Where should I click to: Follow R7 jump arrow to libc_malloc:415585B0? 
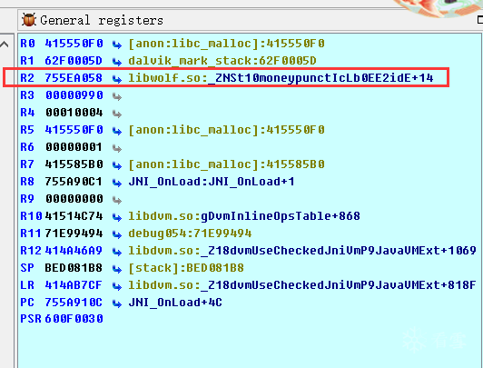click(x=117, y=165)
